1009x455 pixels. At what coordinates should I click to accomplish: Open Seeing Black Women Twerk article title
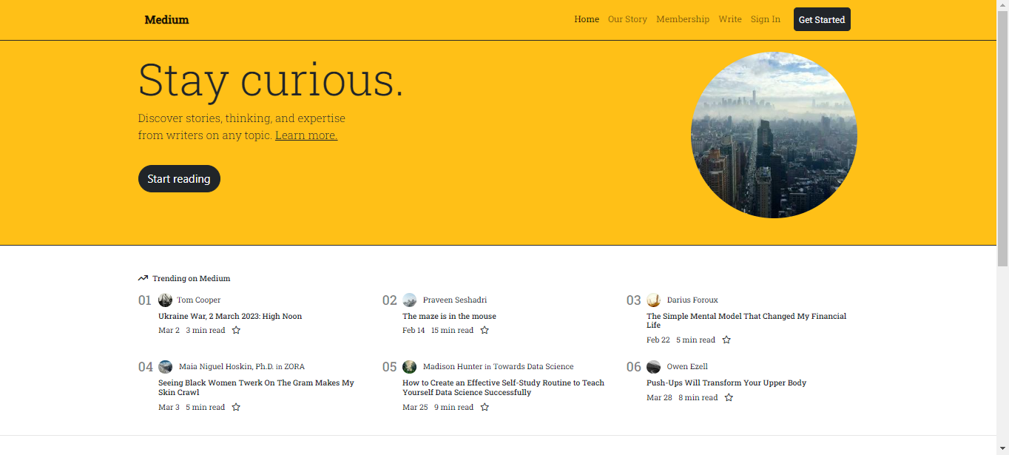coord(256,388)
